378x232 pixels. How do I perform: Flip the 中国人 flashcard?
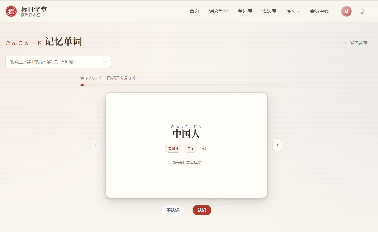pyautogui.click(x=186, y=145)
